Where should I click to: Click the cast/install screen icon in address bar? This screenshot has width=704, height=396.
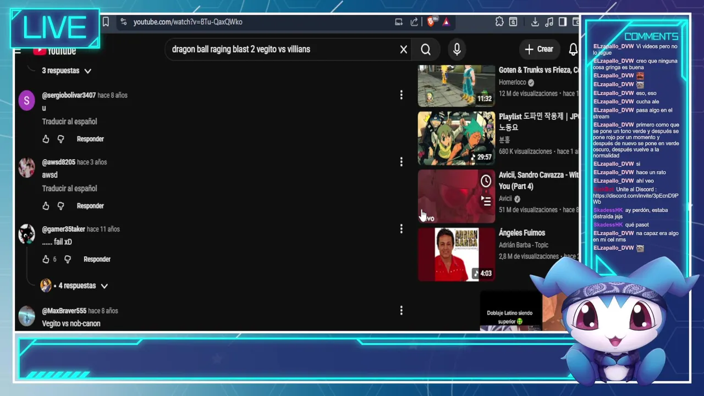pos(399,22)
